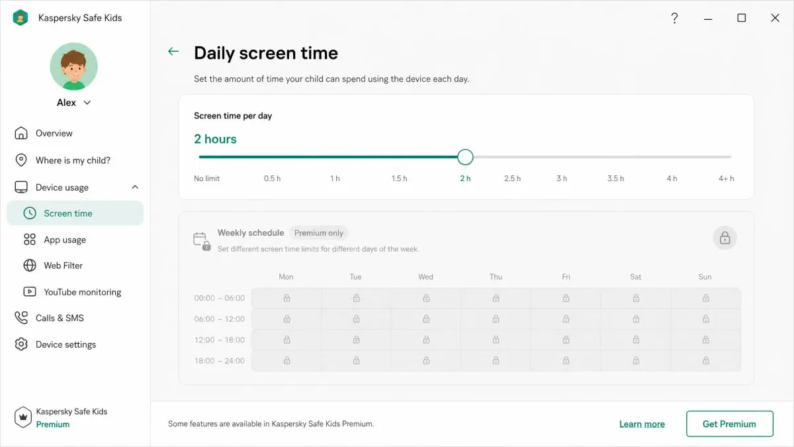Screen dimensions: 794x447
Task: Click the Tue 06:00 – 12:00 lock cell
Action: tap(356, 319)
